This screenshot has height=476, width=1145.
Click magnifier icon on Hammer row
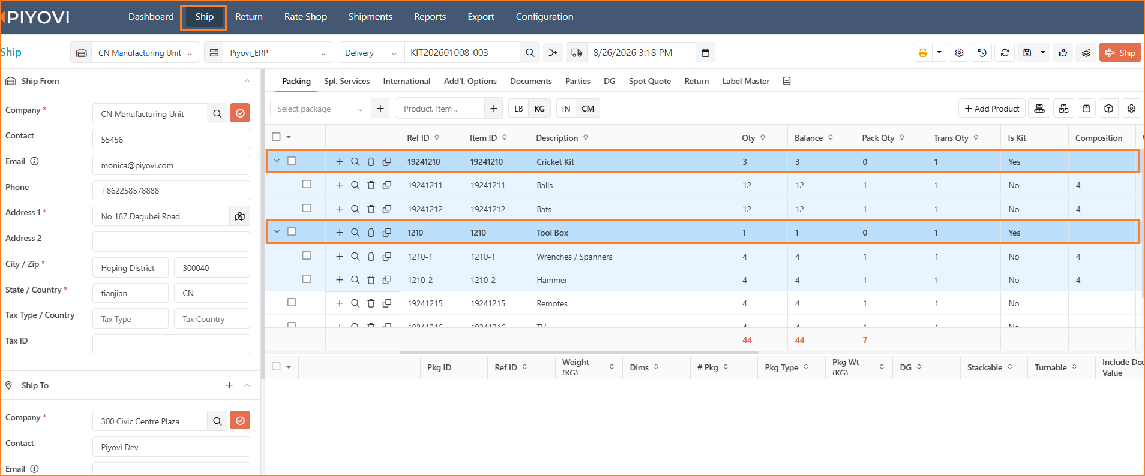(355, 280)
